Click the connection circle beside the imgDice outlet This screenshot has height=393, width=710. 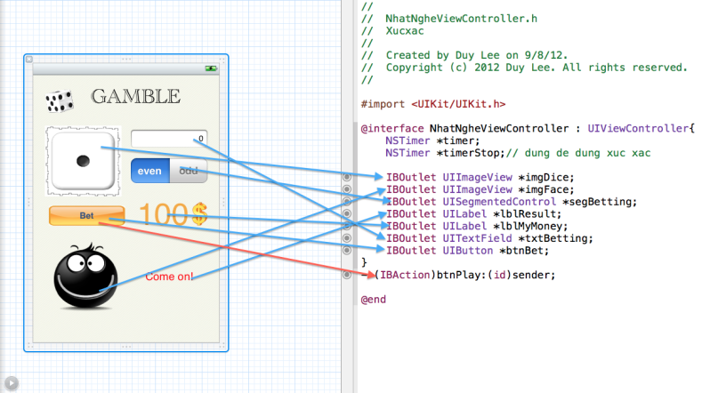click(x=347, y=177)
